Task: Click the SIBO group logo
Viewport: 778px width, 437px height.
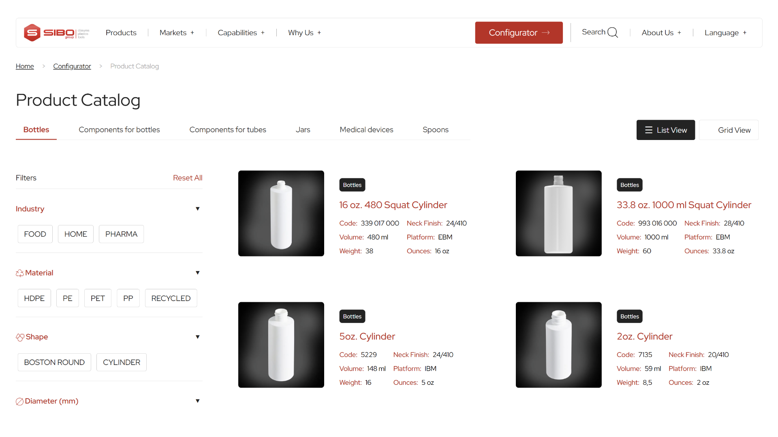Action: (x=56, y=33)
